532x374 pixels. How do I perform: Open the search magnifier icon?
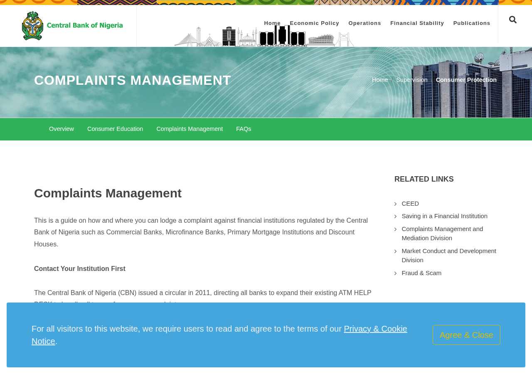point(513,20)
